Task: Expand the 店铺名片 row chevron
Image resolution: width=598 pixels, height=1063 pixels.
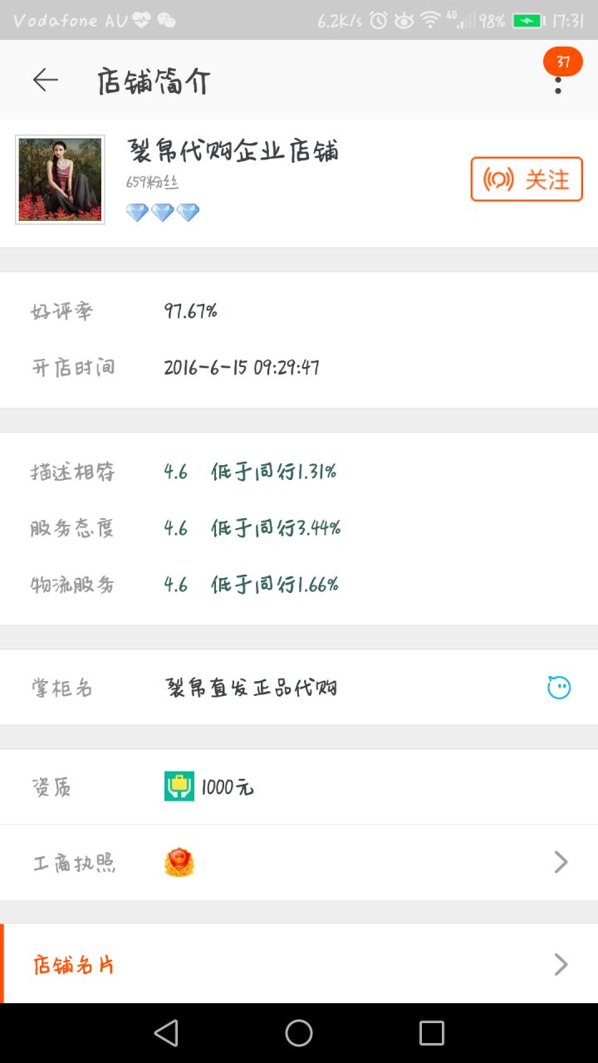Action: tap(561, 964)
